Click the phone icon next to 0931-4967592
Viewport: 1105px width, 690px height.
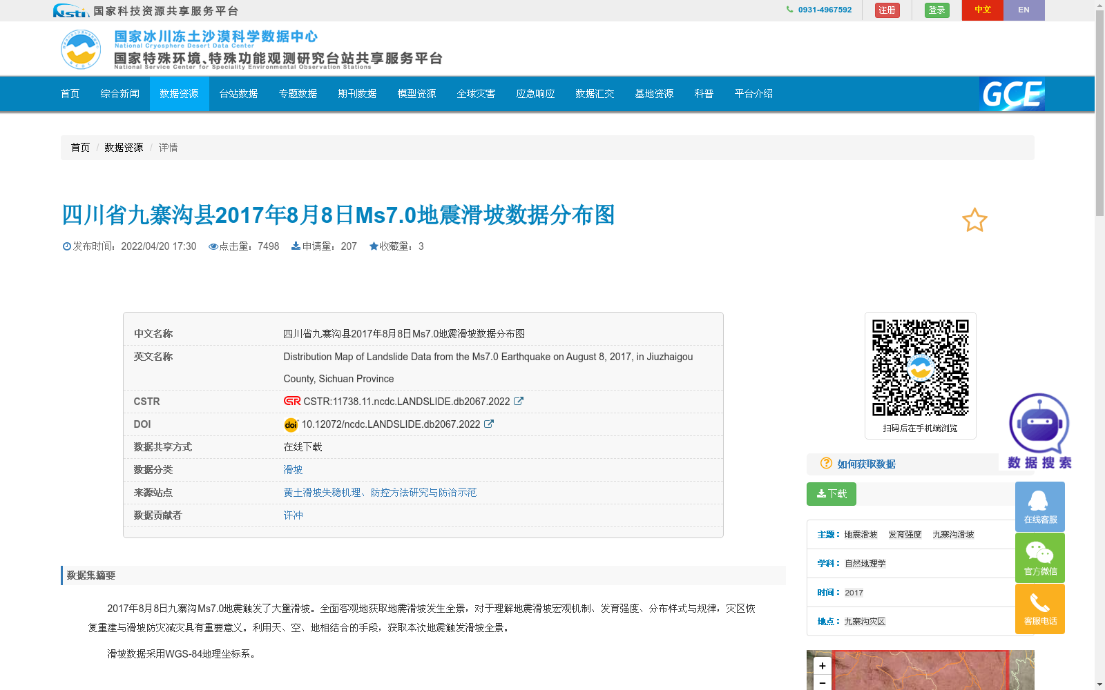[x=789, y=10]
